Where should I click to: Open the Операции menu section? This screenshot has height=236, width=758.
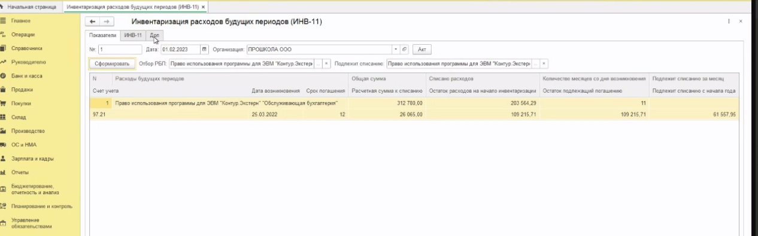tap(23, 35)
